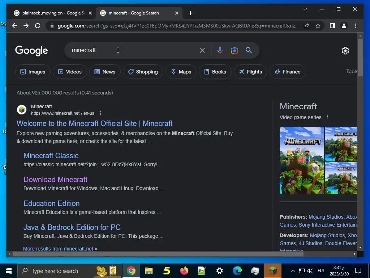Screen dimensions: 370x278
Task: Open the Education Edition link
Action: click(x=51, y=203)
